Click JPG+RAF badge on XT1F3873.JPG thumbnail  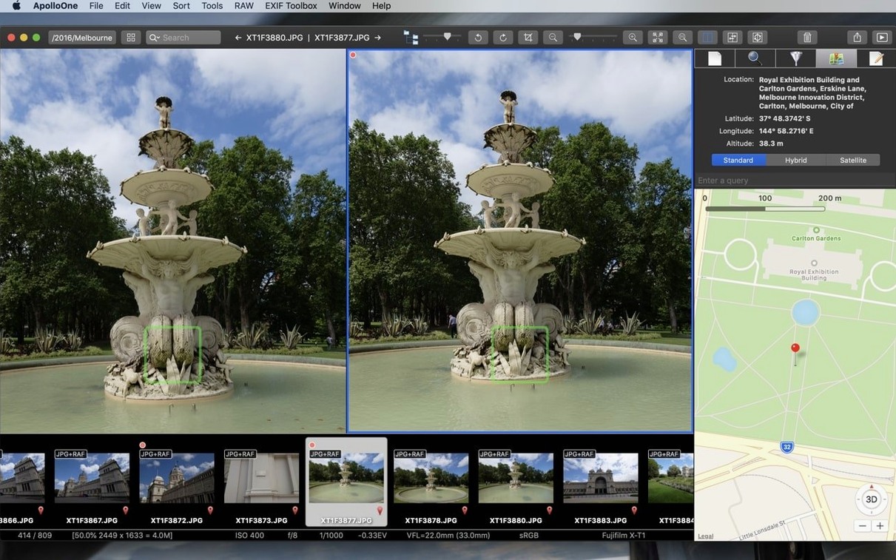(240, 454)
